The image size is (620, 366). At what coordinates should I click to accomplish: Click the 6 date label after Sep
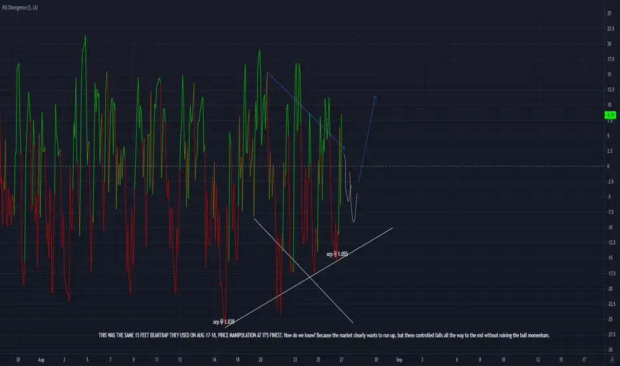coord(457,359)
